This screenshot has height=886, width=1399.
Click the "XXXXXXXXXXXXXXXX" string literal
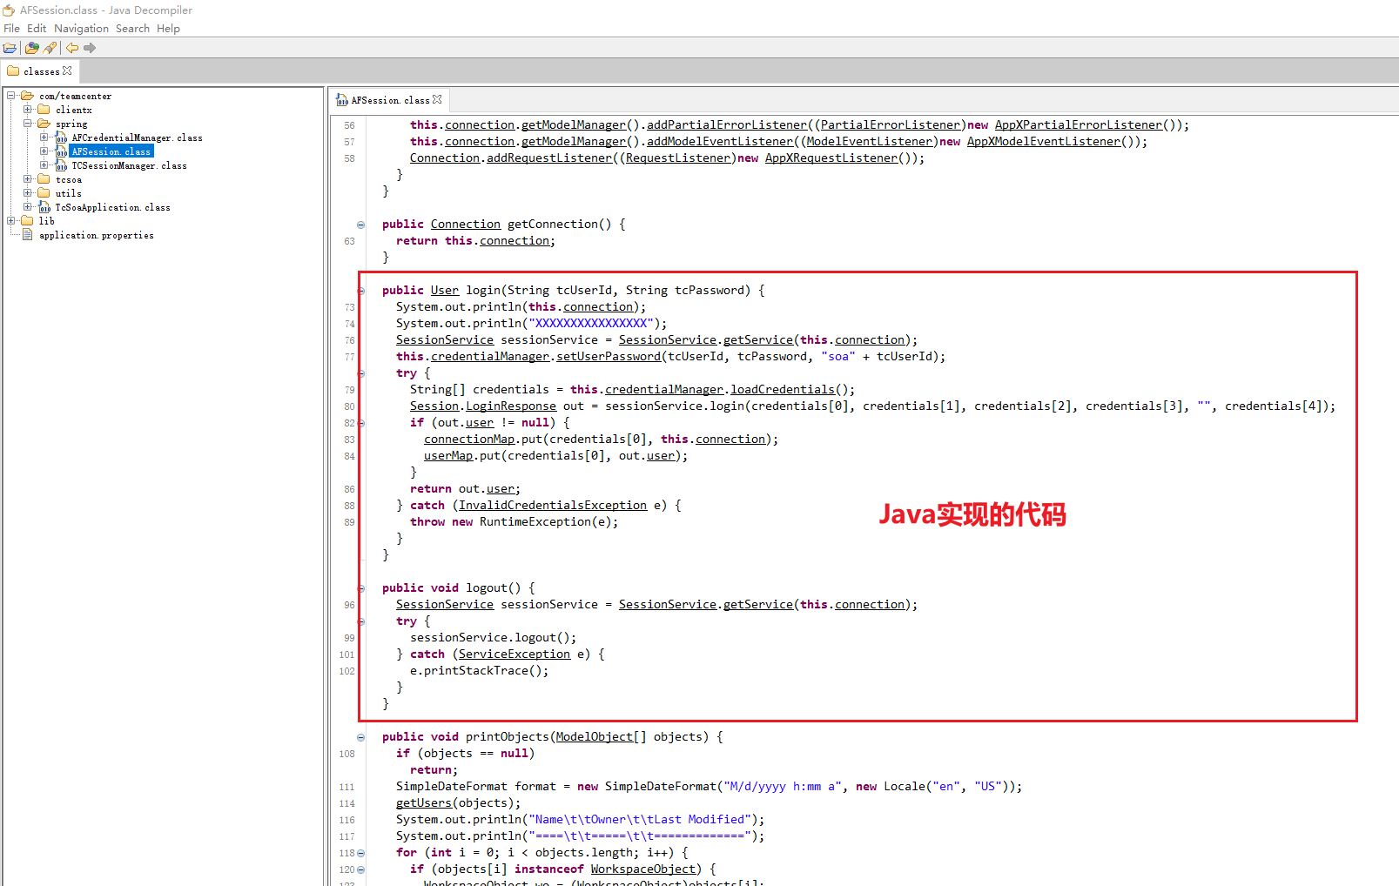(591, 324)
